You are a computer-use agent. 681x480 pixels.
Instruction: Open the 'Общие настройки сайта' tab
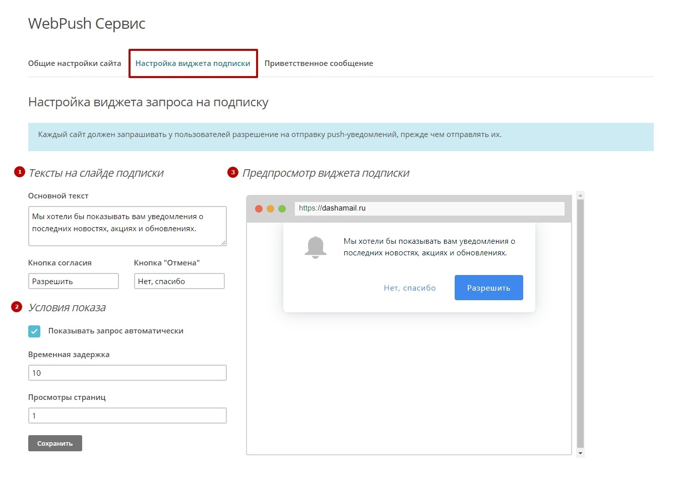coord(75,63)
